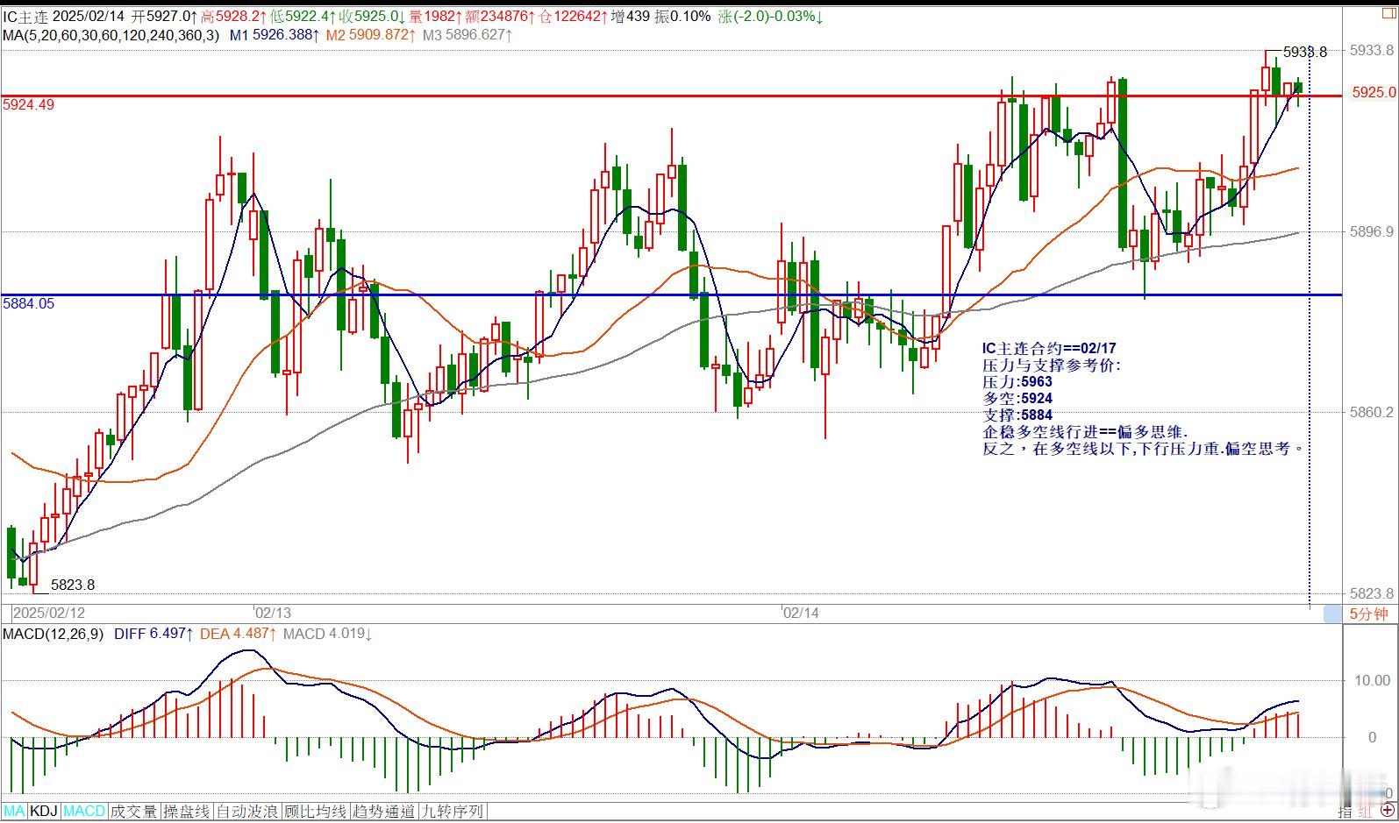Click the 指 indicator button at bottom right
The height and width of the screenshot is (823, 1399).
tap(1345, 812)
